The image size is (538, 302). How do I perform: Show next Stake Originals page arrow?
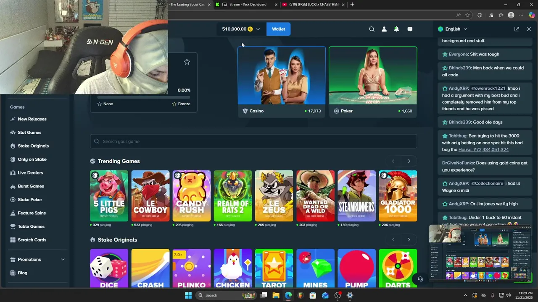pos(409,240)
